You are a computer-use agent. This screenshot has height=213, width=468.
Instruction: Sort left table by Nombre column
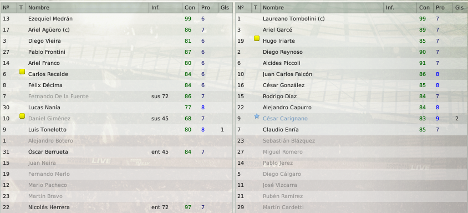coord(87,8)
